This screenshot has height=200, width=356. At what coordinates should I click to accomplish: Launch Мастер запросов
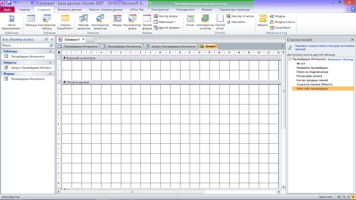pos(84,22)
